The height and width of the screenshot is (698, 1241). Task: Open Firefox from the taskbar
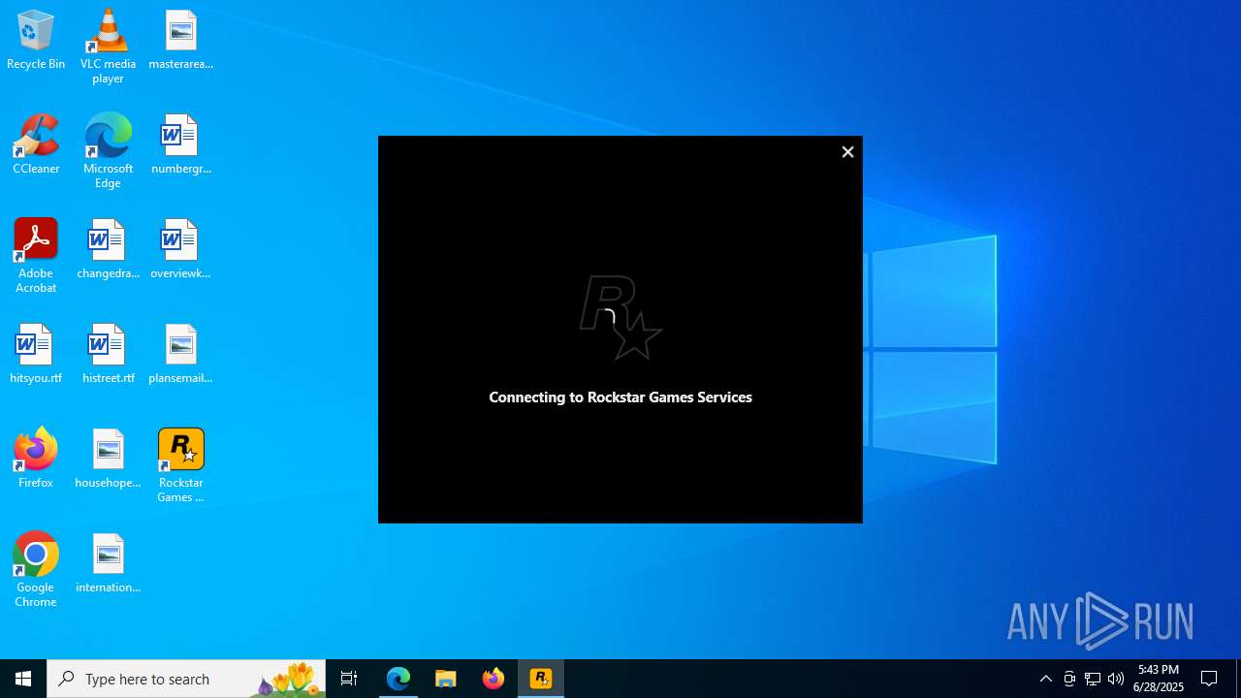coord(493,679)
